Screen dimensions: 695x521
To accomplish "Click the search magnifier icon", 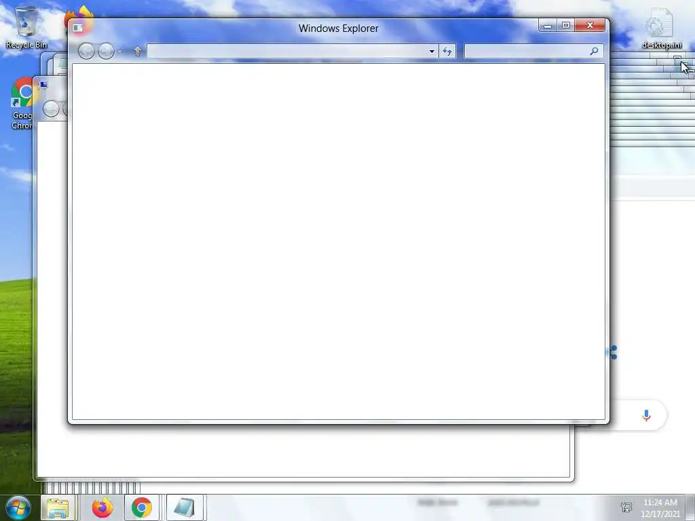I will 594,52.
